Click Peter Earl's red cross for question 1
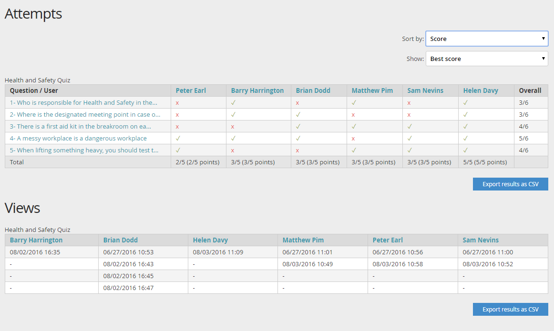The height and width of the screenshot is (331, 554). [177, 103]
